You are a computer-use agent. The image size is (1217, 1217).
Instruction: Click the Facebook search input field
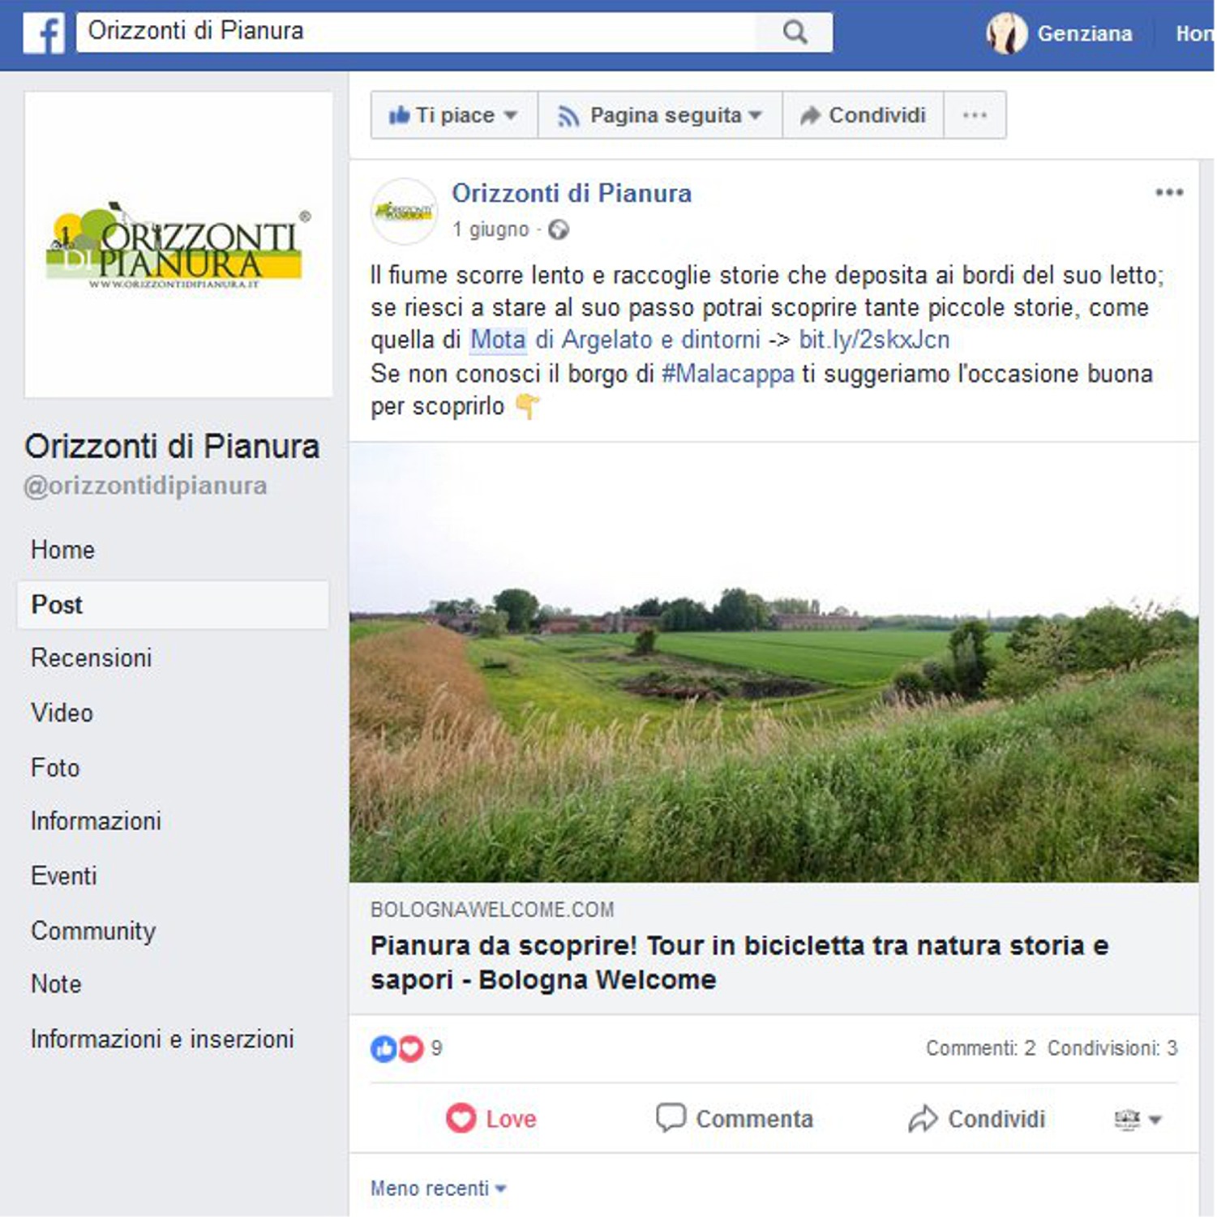[x=416, y=32]
